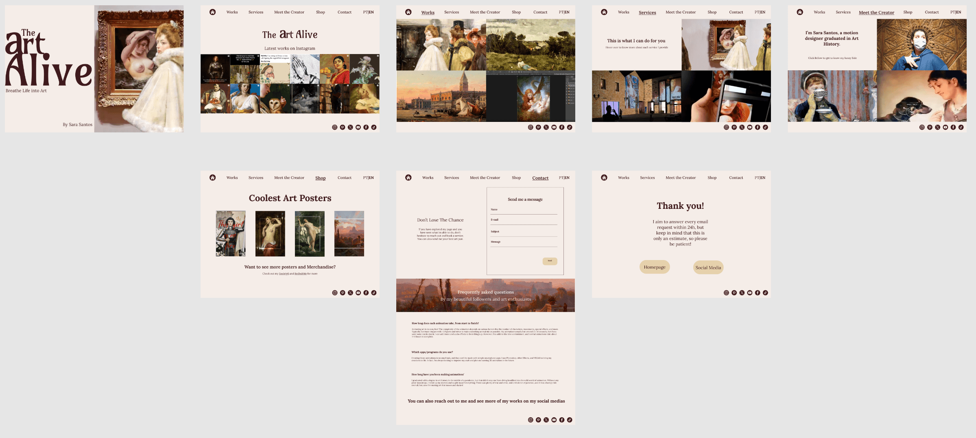
Task: Open TikTok icon in Thank you page footer
Action: tap(765, 293)
